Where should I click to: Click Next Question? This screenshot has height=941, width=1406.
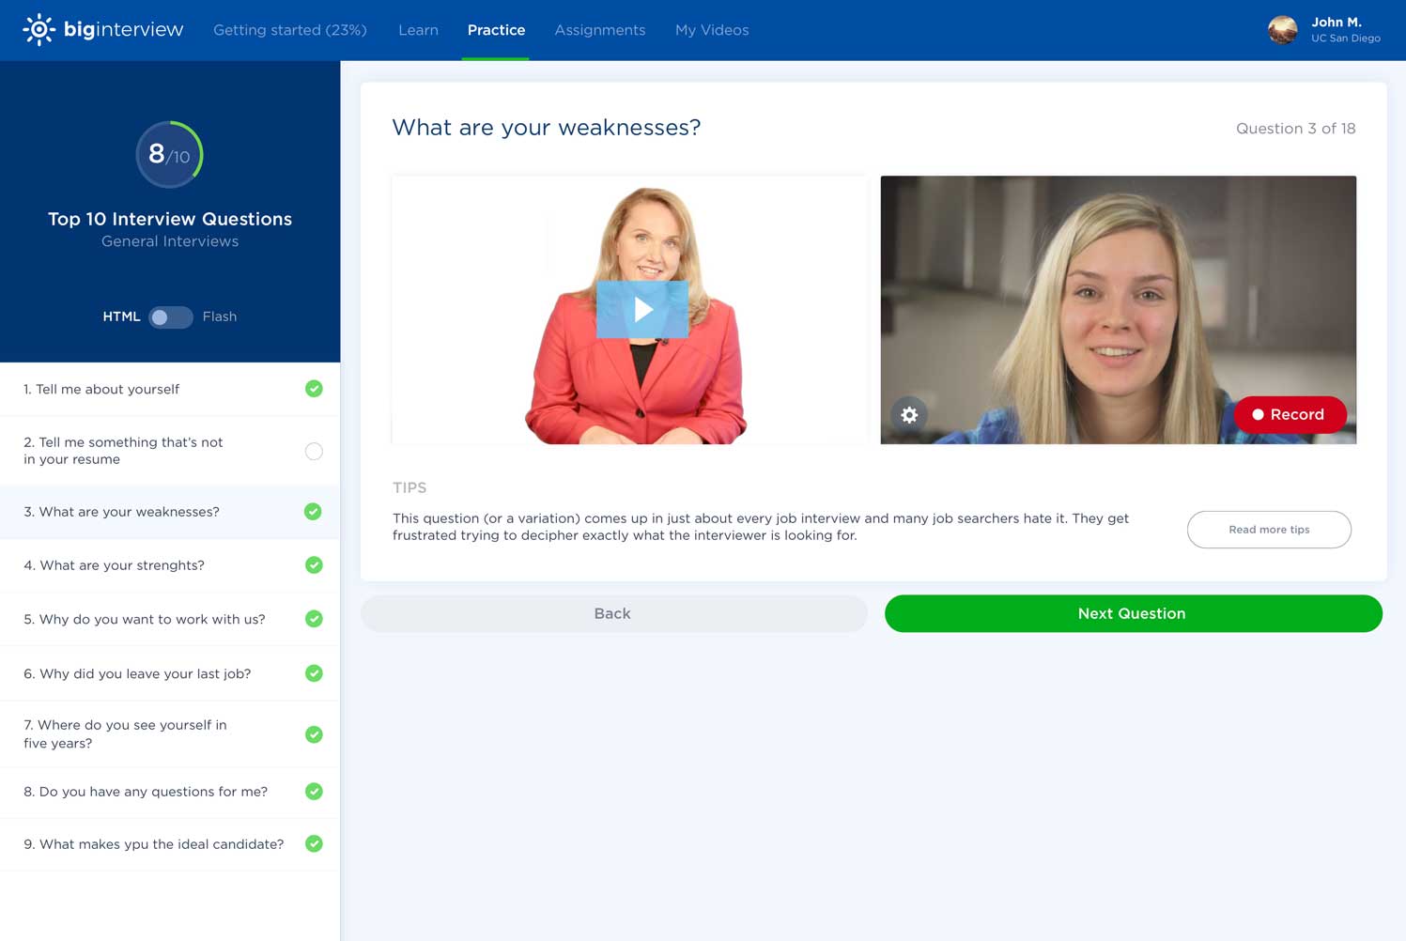(x=1132, y=612)
